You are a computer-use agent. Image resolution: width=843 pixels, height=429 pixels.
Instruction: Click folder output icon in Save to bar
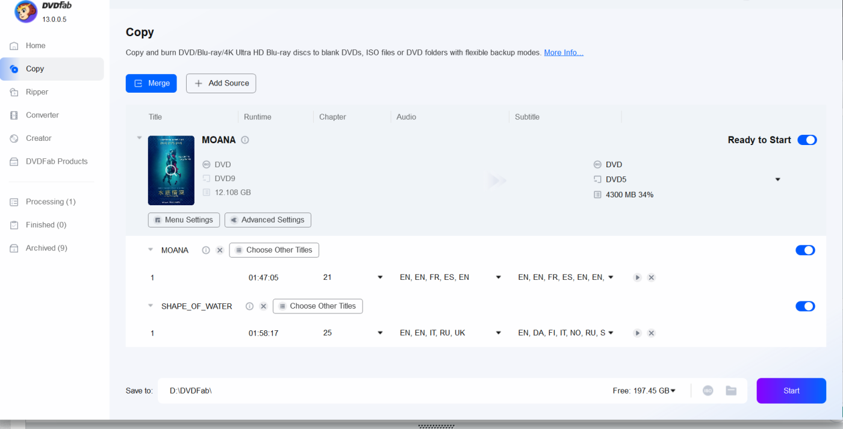point(731,390)
